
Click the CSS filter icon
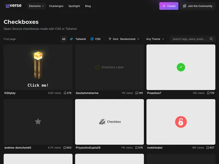(x=92, y=39)
